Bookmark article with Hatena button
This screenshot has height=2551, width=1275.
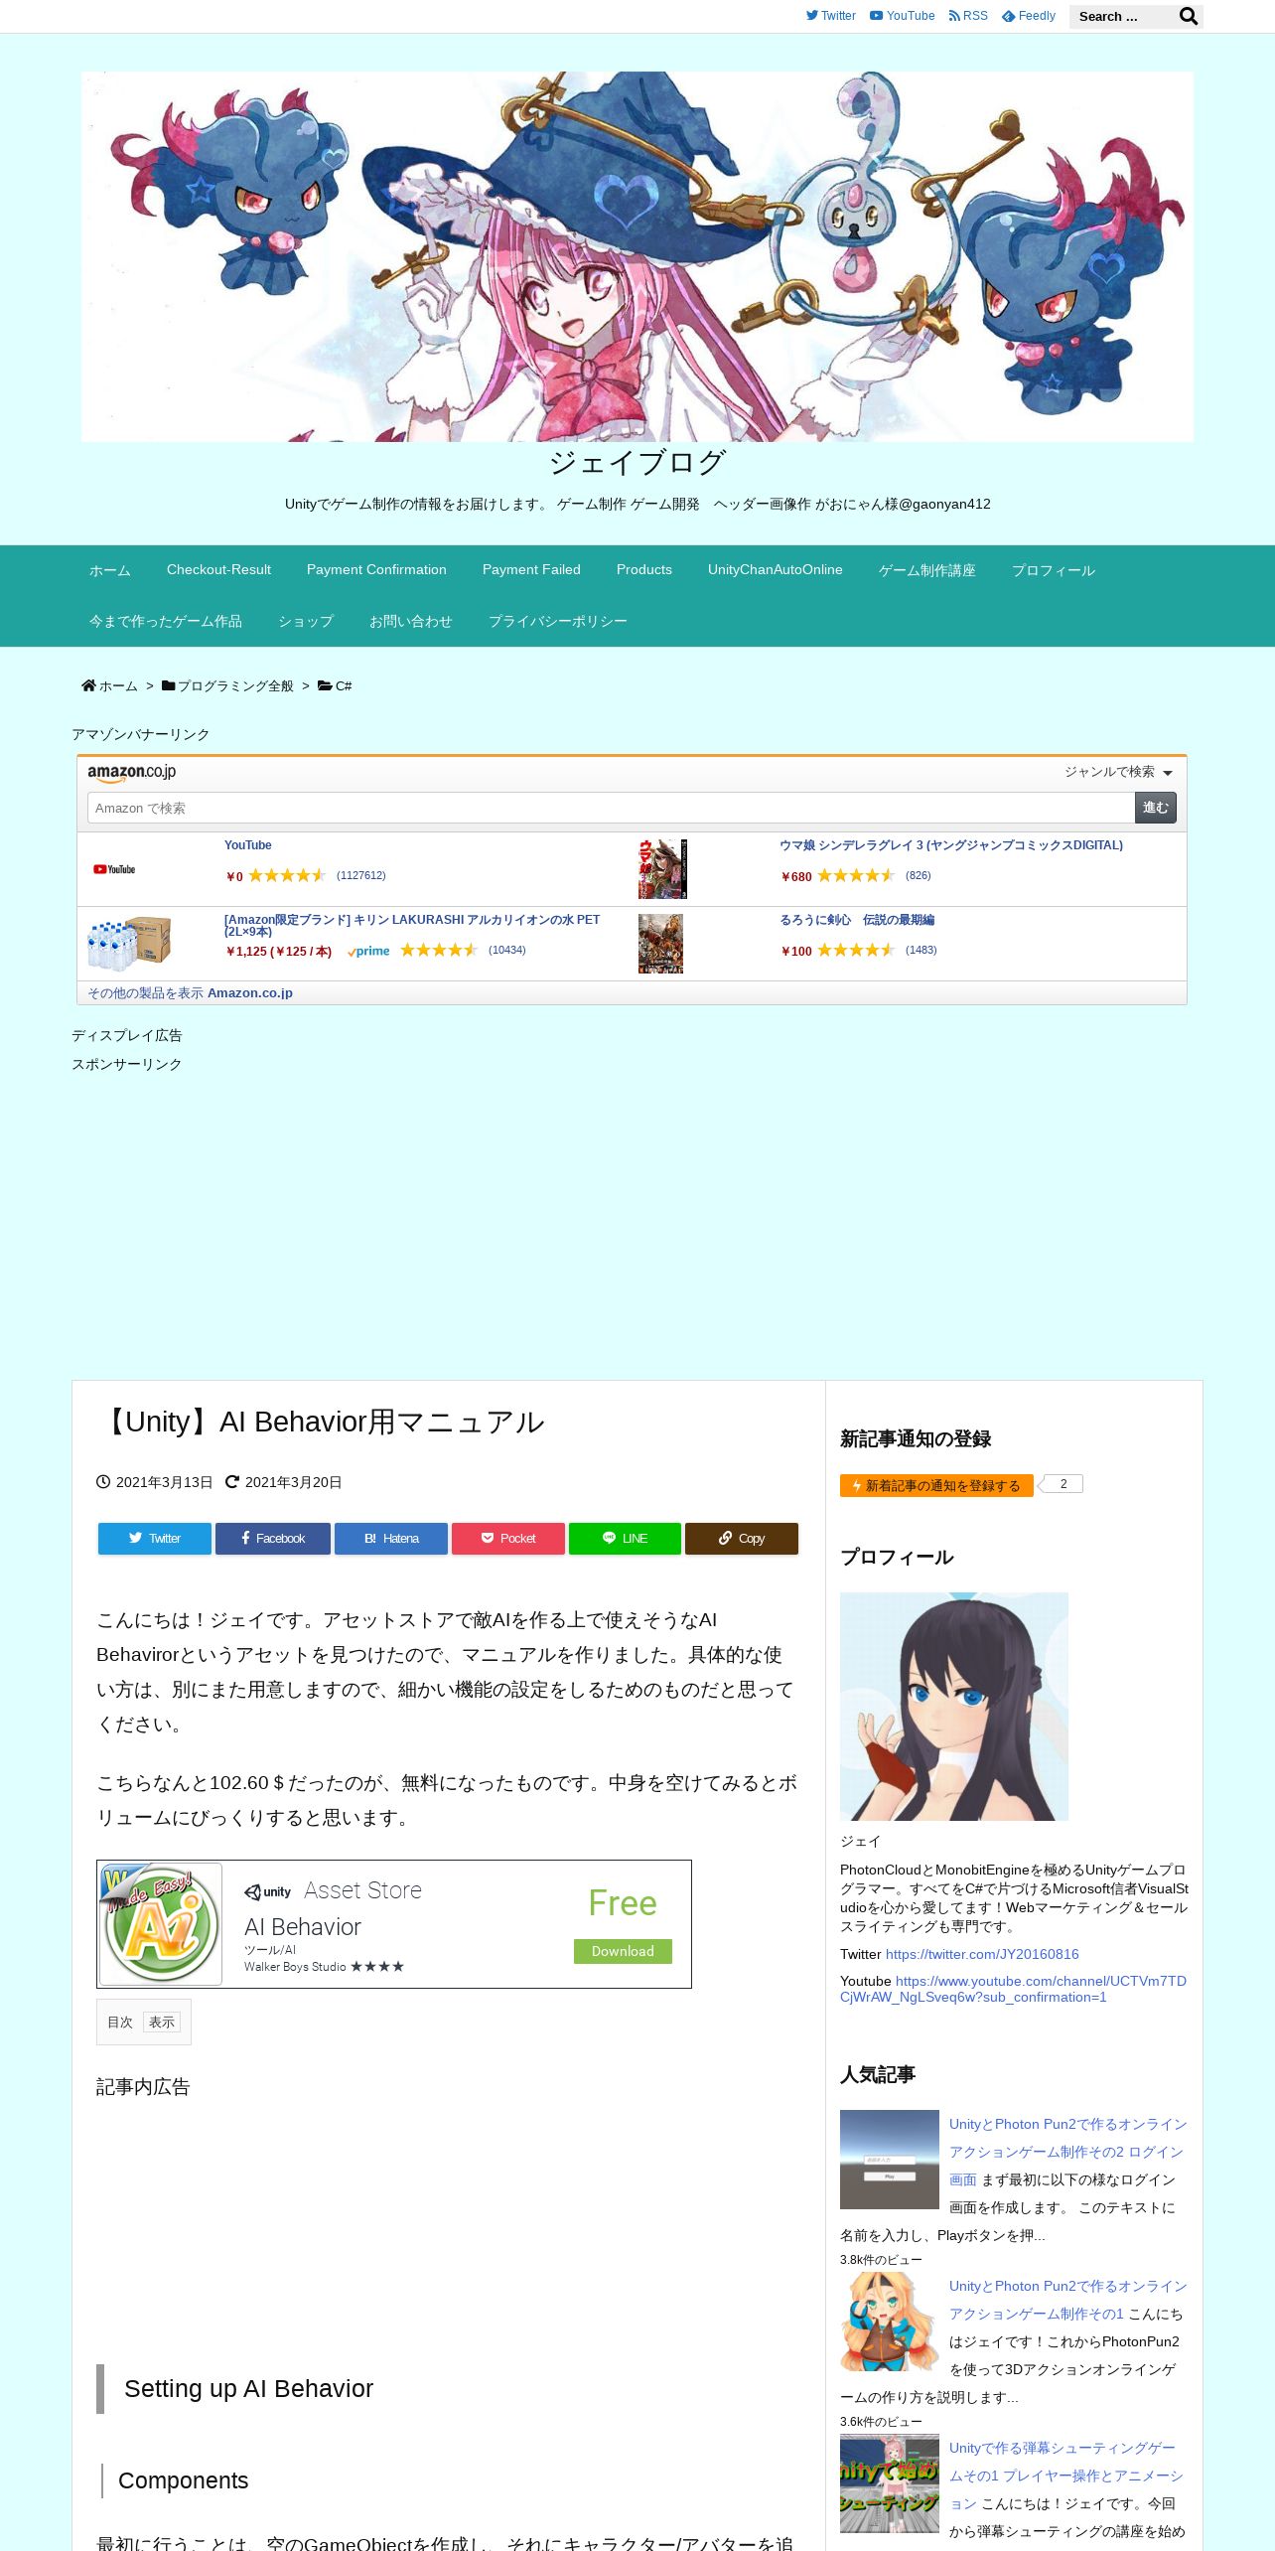[x=391, y=1539]
